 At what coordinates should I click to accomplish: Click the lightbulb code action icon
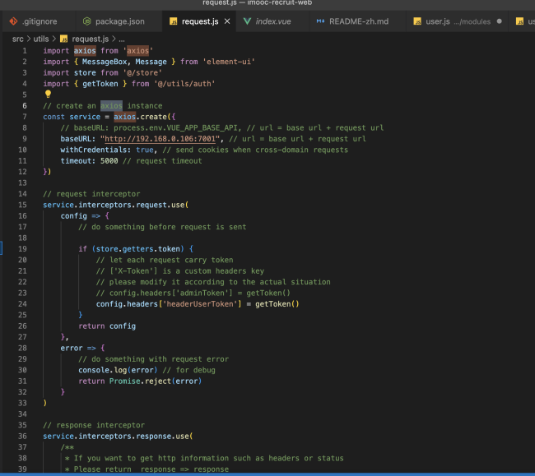(48, 95)
